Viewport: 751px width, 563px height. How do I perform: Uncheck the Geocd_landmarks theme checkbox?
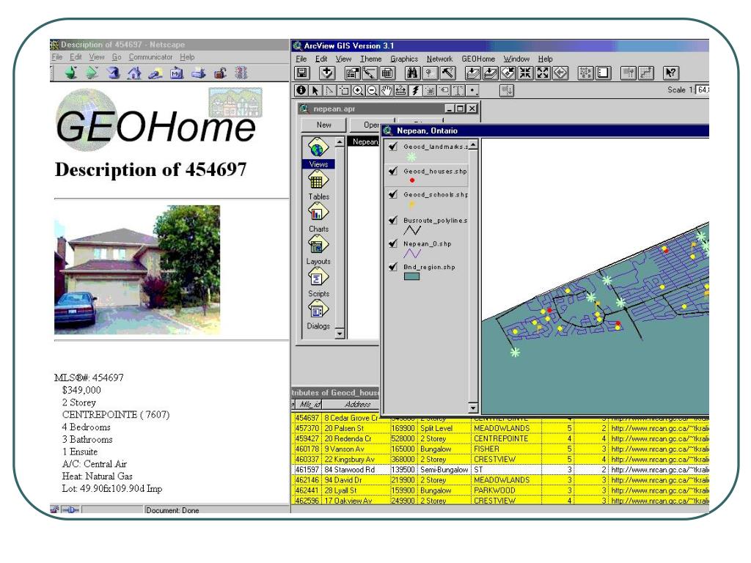tap(393, 147)
